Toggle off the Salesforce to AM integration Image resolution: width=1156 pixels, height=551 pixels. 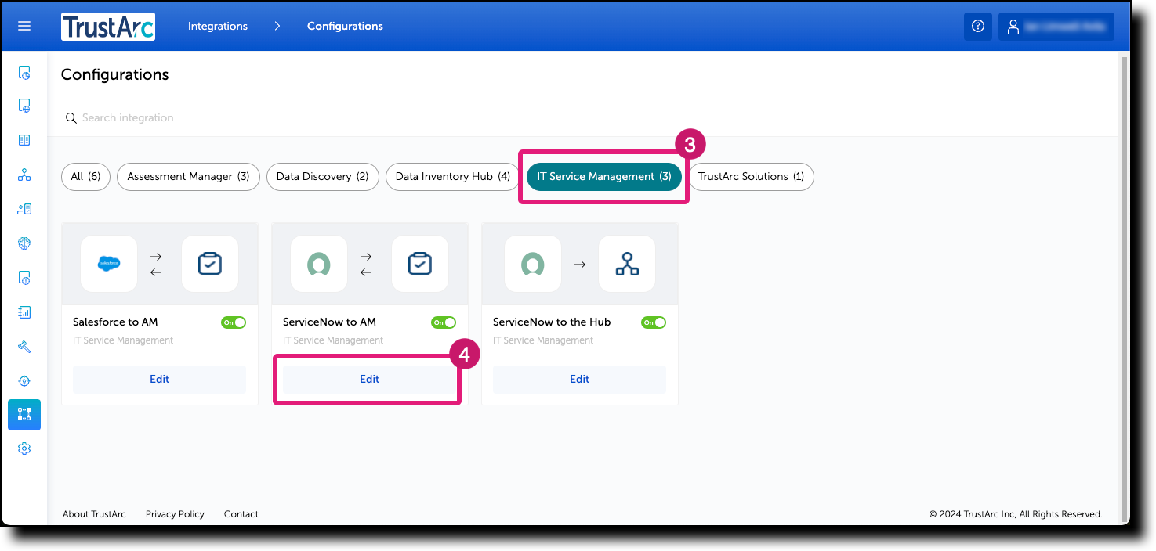click(x=234, y=322)
